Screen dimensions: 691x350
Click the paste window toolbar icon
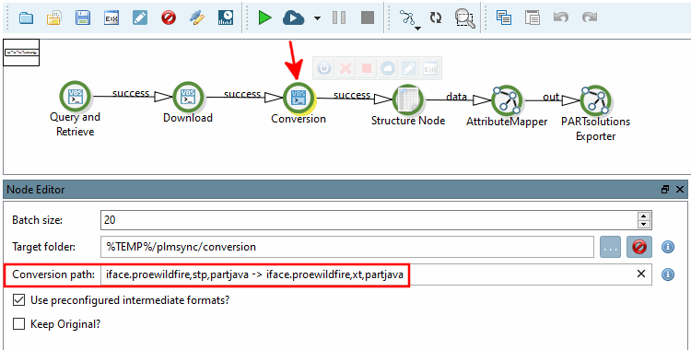[533, 17]
